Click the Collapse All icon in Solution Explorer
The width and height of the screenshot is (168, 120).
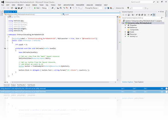pos(142,15)
